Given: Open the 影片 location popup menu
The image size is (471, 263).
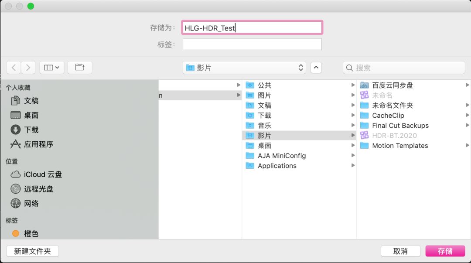Looking at the screenshot, I should coord(245,68).
